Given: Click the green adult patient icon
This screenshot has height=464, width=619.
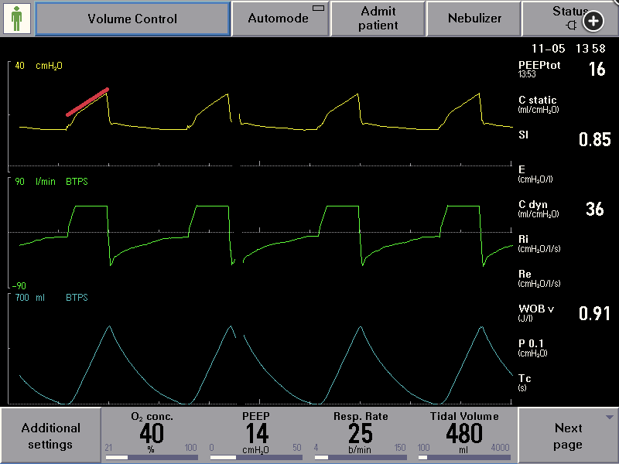Looking at the screenshot, I should click(17, 19).
